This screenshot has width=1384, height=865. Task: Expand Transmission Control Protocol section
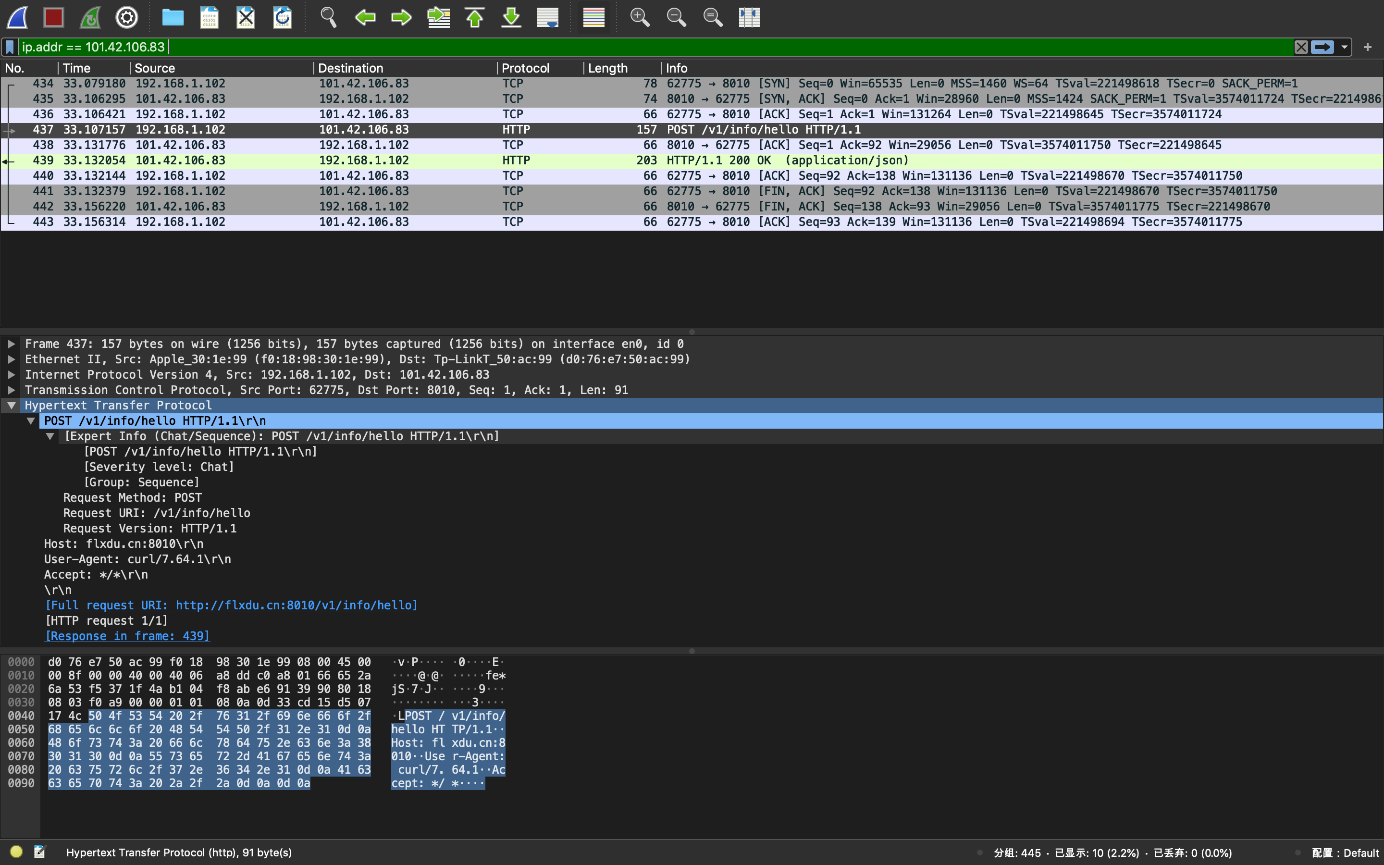(11, 390)
